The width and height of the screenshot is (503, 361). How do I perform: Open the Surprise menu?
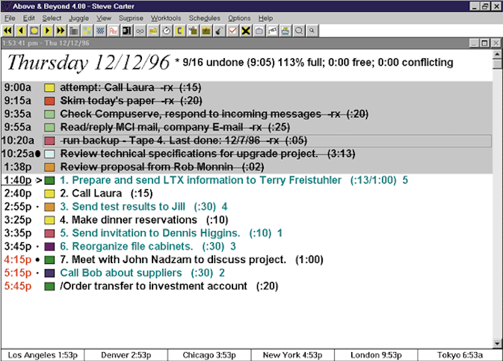click(131, 18)
